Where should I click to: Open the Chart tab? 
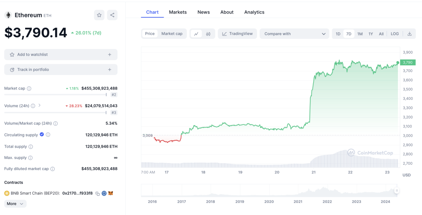point(152,12)
